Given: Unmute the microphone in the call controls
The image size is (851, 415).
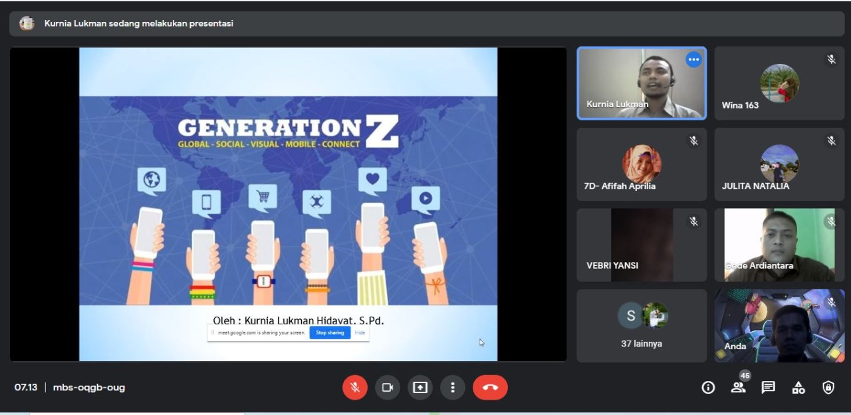Looking at the screenshot, I should [x=355, y=388].
